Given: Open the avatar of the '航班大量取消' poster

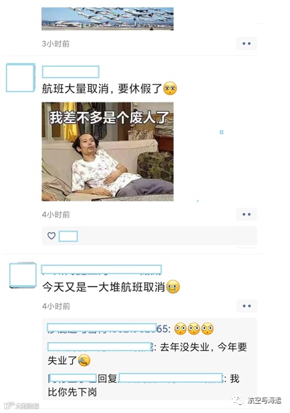Looking at the screenshot, I should pos(21,78).
